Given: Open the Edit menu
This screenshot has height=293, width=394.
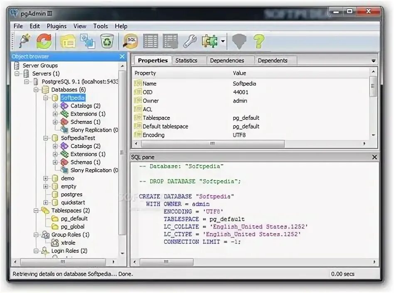Looking at the screenshot, I should [34, 26].
